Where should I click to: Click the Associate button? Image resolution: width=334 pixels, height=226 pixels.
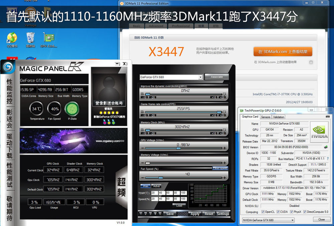click(217, 77)
